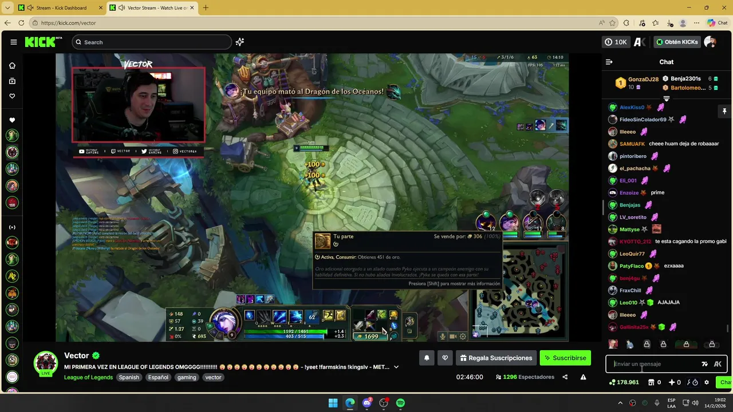Open Windows Start menu

333,403
